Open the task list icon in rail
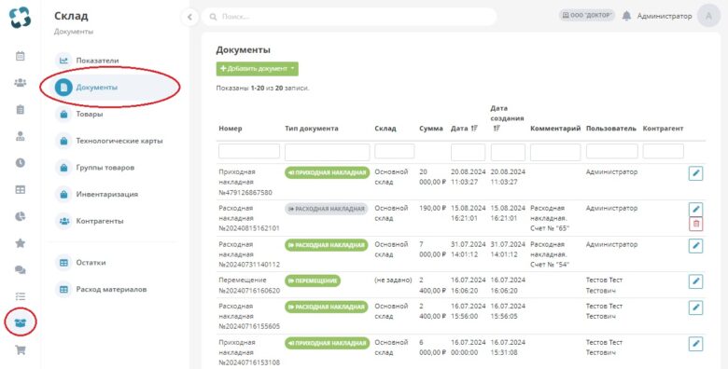Viewport: 728px width, 369px height. coord(20,296)
